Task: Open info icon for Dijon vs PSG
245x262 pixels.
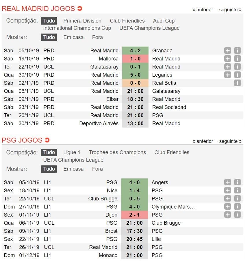Action: click(x=237, y=215)
